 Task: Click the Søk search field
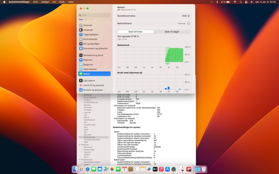coord(94,15)
